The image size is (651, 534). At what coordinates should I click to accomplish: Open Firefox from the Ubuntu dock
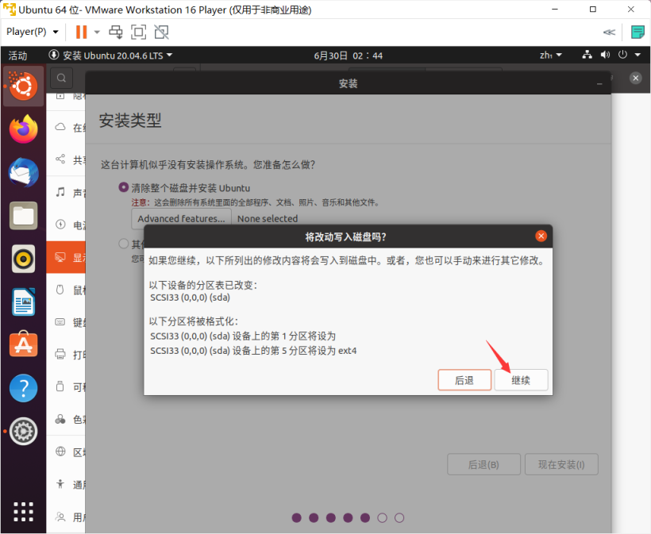pos(23,129)
